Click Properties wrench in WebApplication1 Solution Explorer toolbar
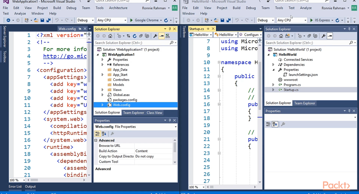This screenshot has height=194, width=359. coord(155,36)
